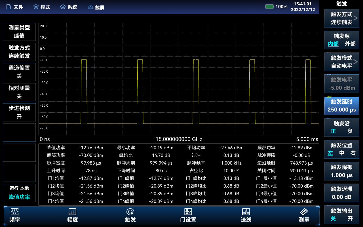Open the 触发模式 自动电平 submenu
Screen dimensions: 363x227
coord(341,62)
